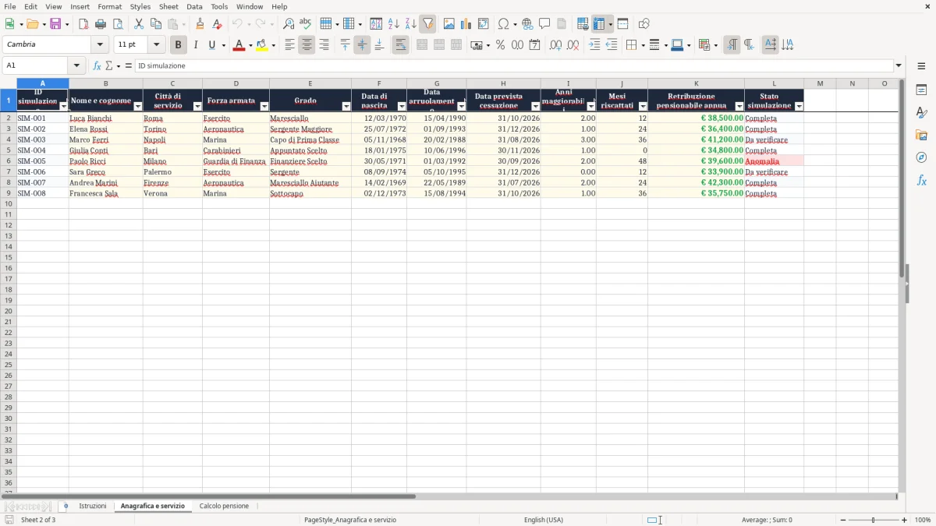Select the Clone Formatting paintbrush
The width and height of the screenshot is (936, 526).
pyautogui.click(x=200, y=24)
